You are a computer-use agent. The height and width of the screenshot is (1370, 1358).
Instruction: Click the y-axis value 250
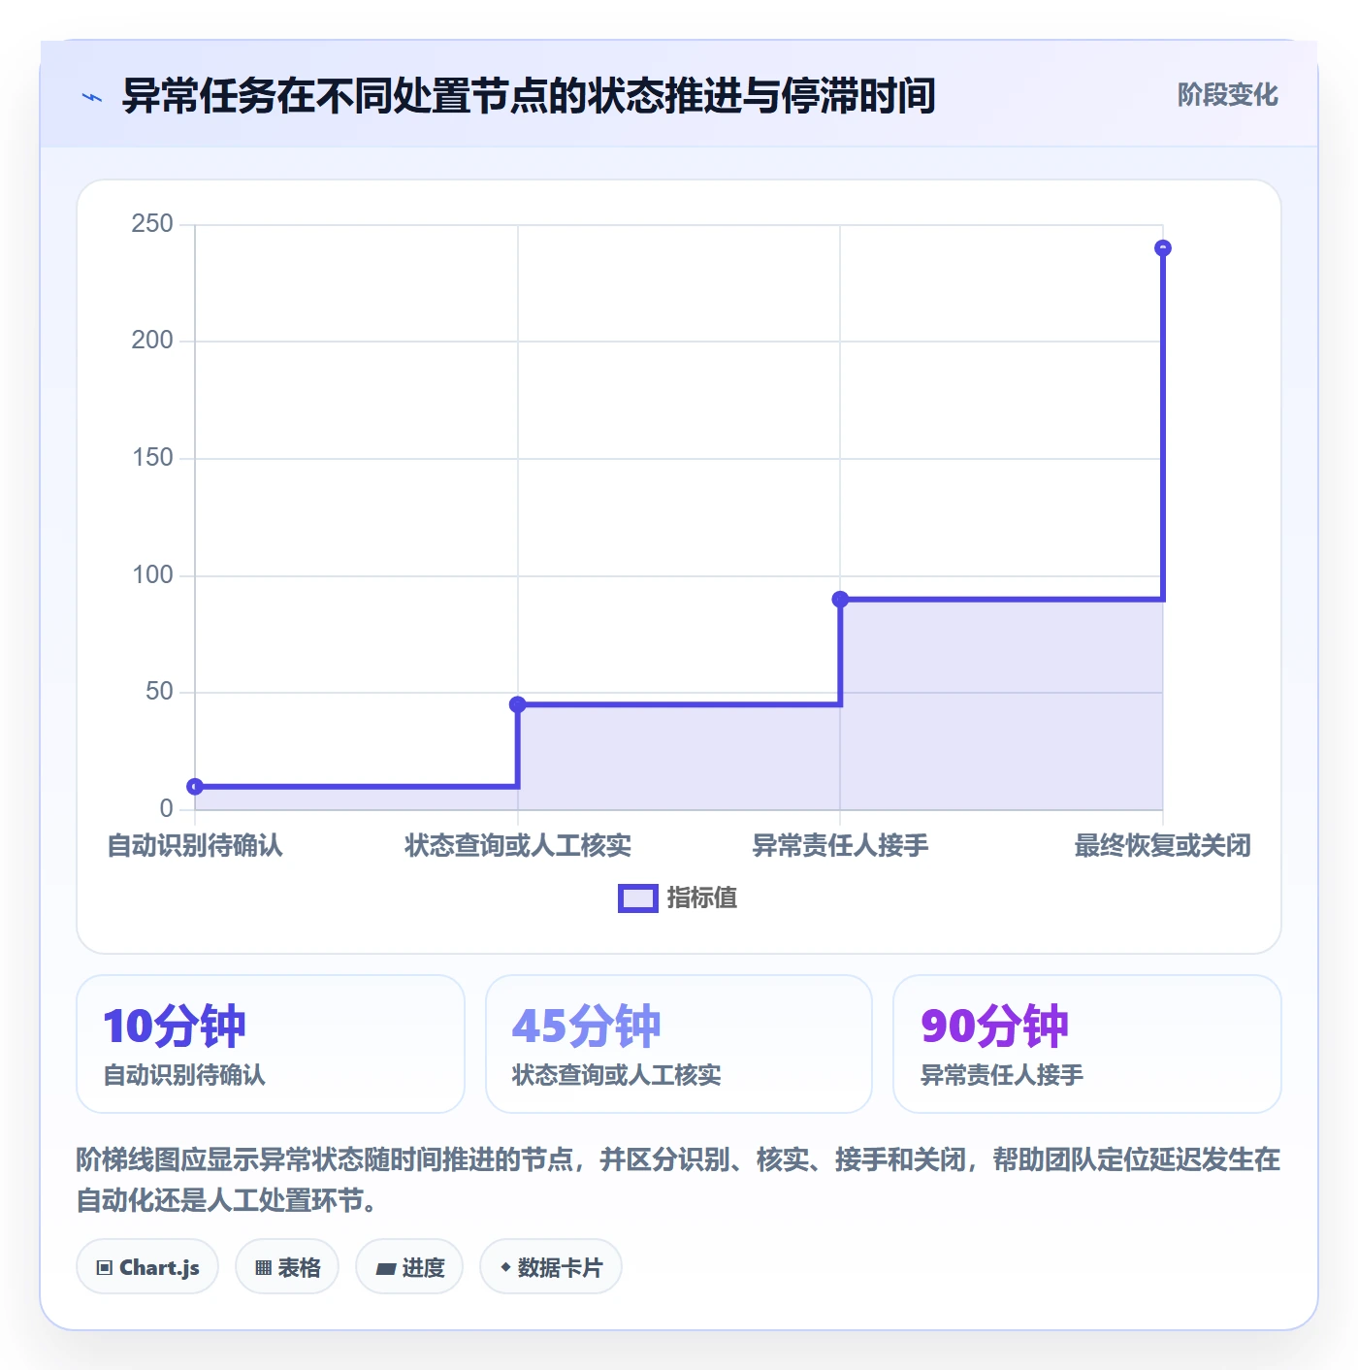coord(152,224)
